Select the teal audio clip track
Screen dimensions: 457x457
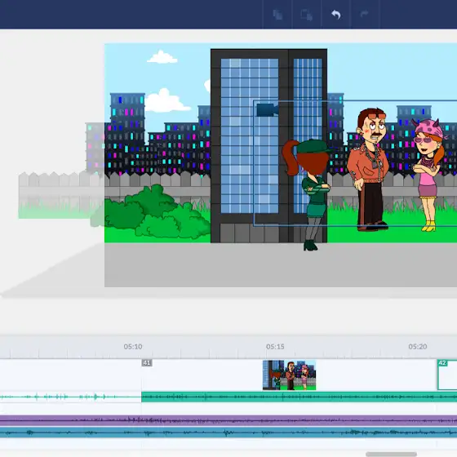coord(299,397)
